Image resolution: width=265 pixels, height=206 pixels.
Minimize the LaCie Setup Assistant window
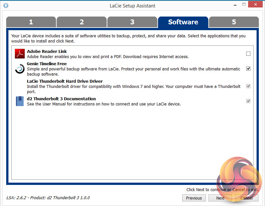tap(235, 5)
